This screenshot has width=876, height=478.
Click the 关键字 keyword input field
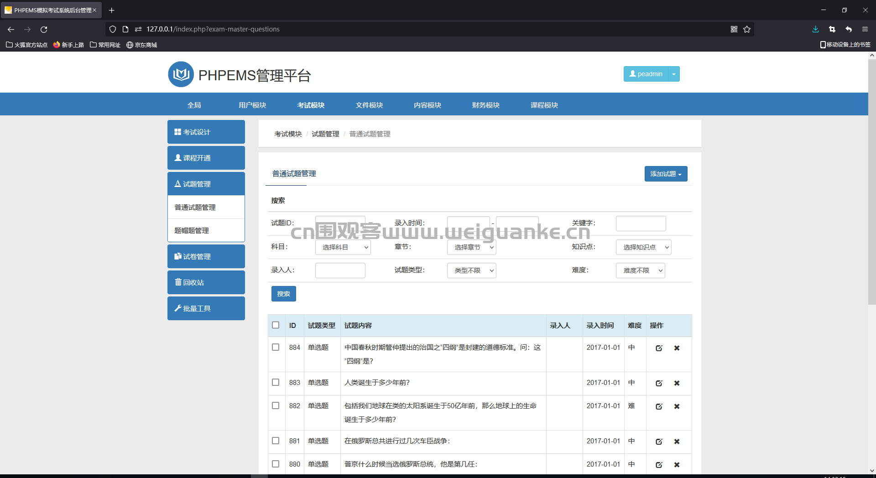tap(641, 223)
